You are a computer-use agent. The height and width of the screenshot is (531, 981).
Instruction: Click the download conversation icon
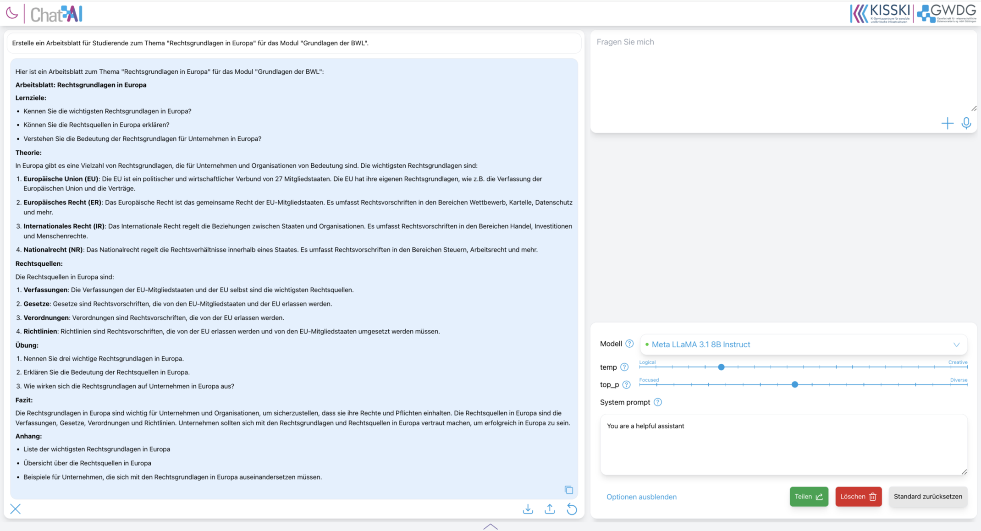pos(528,508)
